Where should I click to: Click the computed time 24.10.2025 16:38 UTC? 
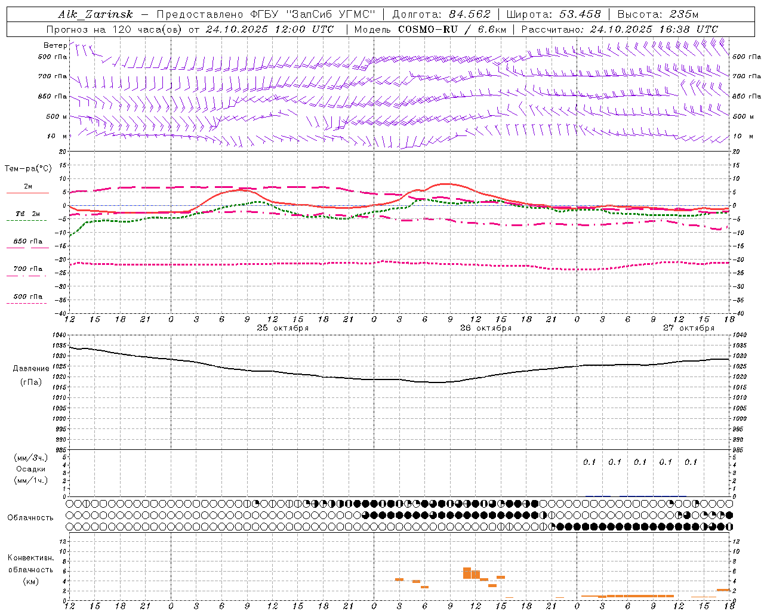[x=654, y=29]
